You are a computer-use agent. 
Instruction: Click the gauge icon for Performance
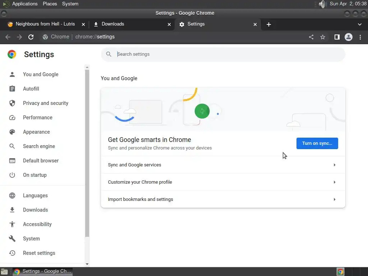[x=12, y=118]
